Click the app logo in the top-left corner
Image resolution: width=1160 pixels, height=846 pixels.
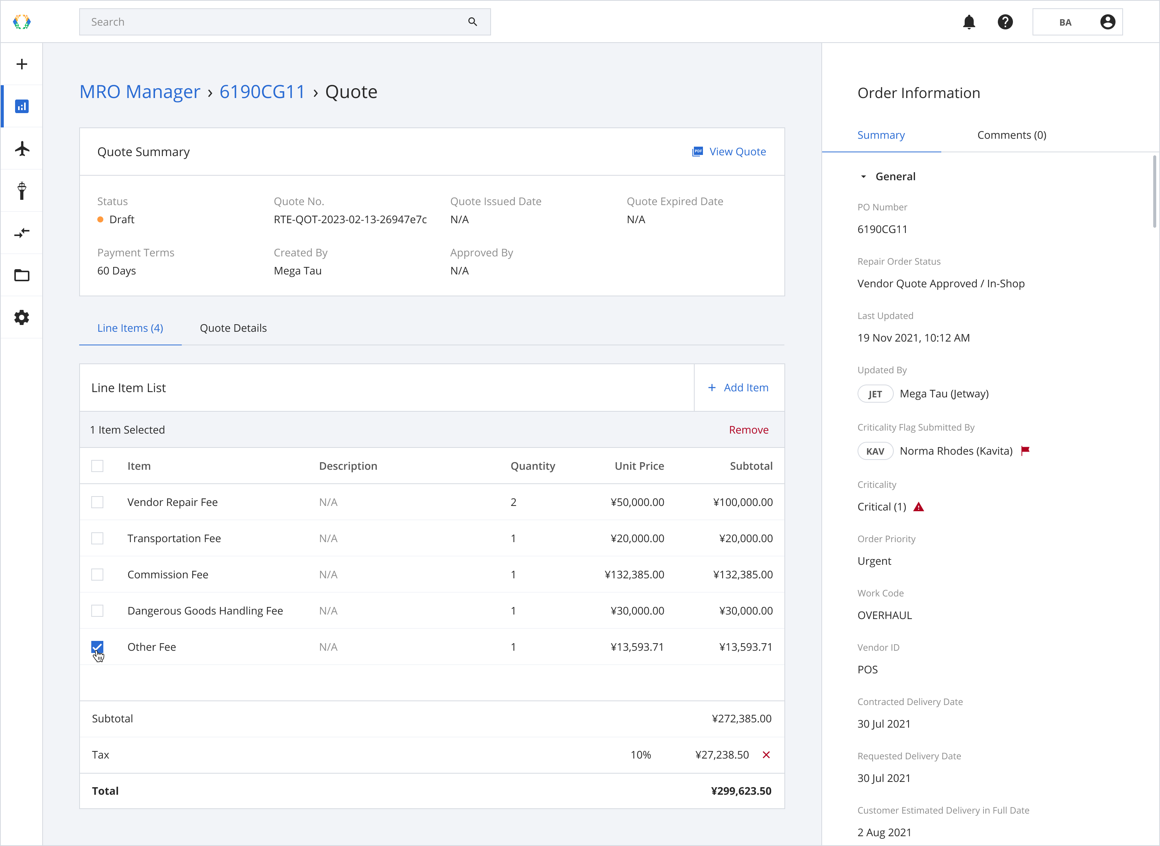point(21,22)
